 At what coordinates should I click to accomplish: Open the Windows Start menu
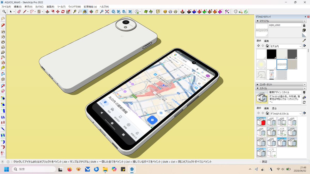[x=6, y=169]
